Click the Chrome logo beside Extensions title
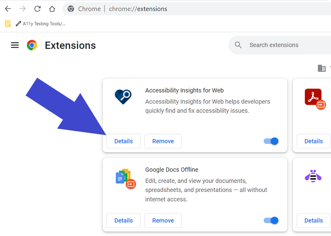The image size is (331, 236). click(x=32, y=45)
